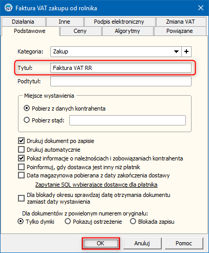Select the Zmiana VAT tab
The image size is (209, 253).
click(x=180, y=22)
